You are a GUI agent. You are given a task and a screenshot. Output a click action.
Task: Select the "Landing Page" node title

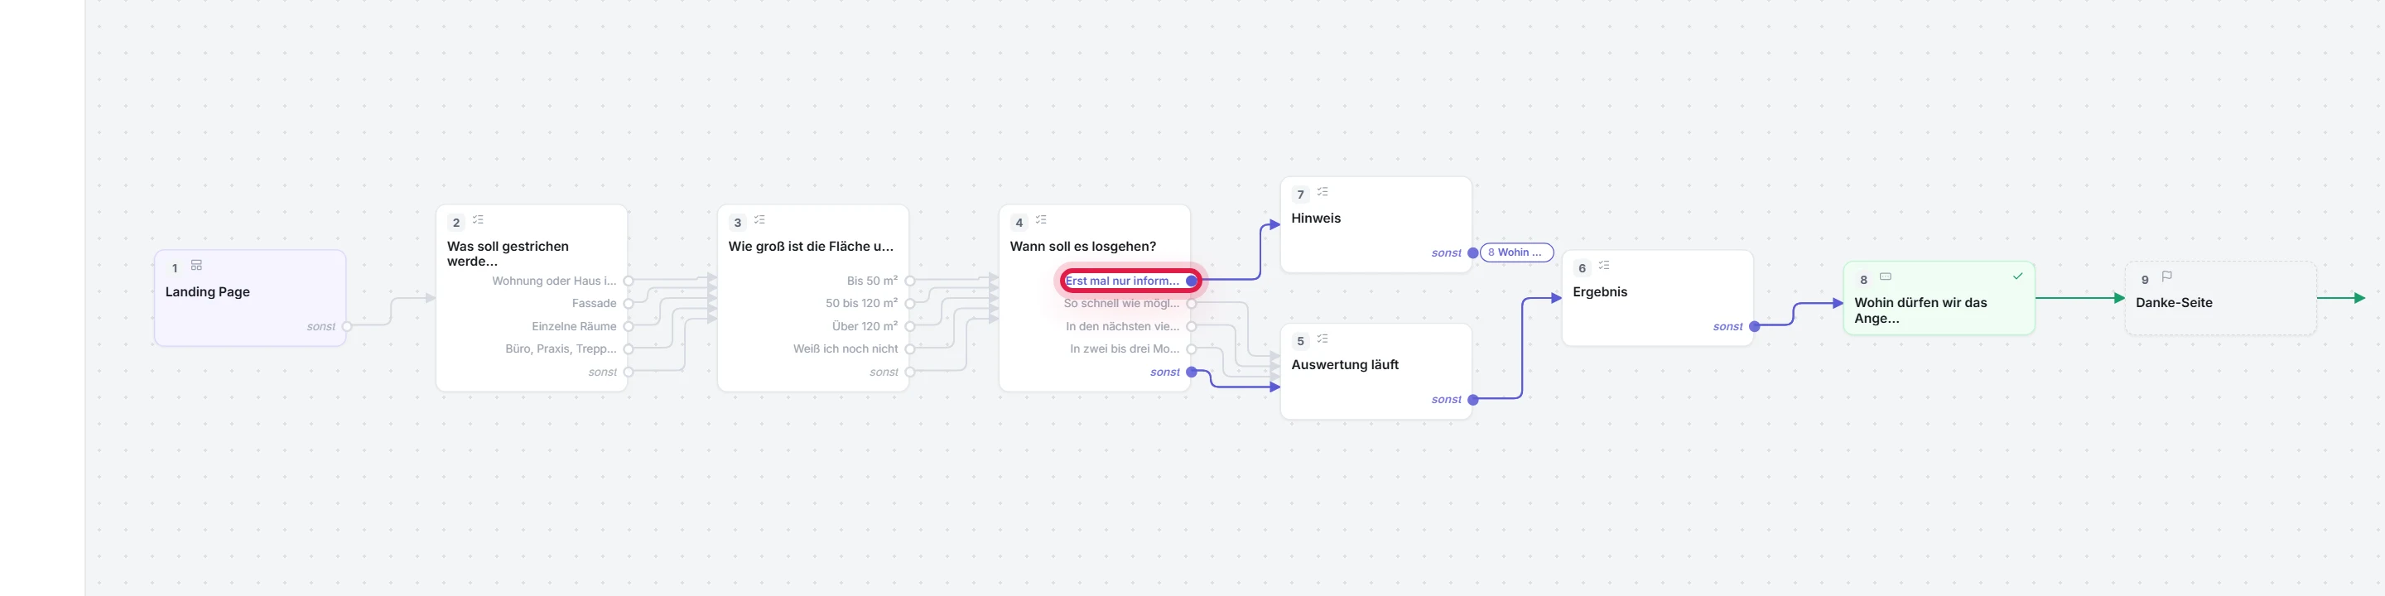[207, 291]
